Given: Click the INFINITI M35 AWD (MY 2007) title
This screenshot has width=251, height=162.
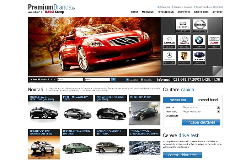Looking at the screenshot, I should (x=77, y=98).
